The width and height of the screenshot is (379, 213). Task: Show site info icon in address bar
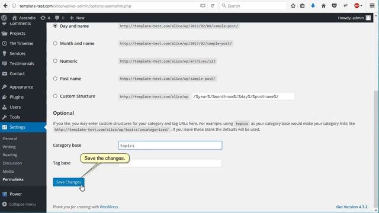pyautogui.click(x=14, y=6)
